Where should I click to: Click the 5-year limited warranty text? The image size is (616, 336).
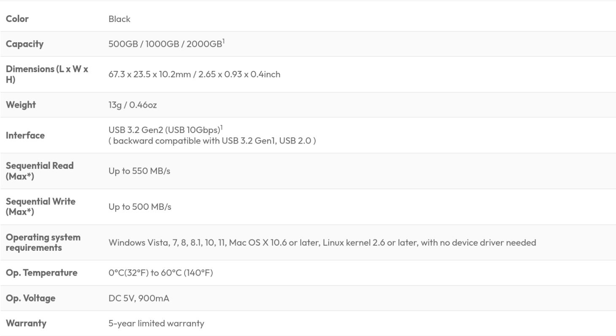156,323
